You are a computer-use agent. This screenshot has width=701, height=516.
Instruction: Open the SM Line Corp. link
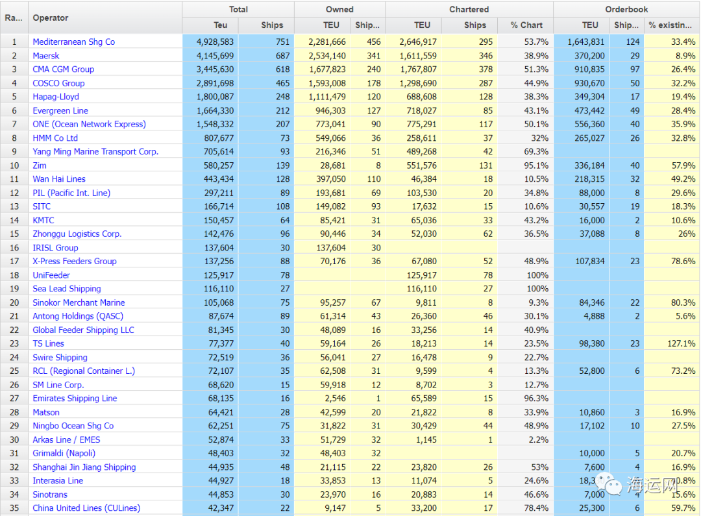click(x=58, y=385)
